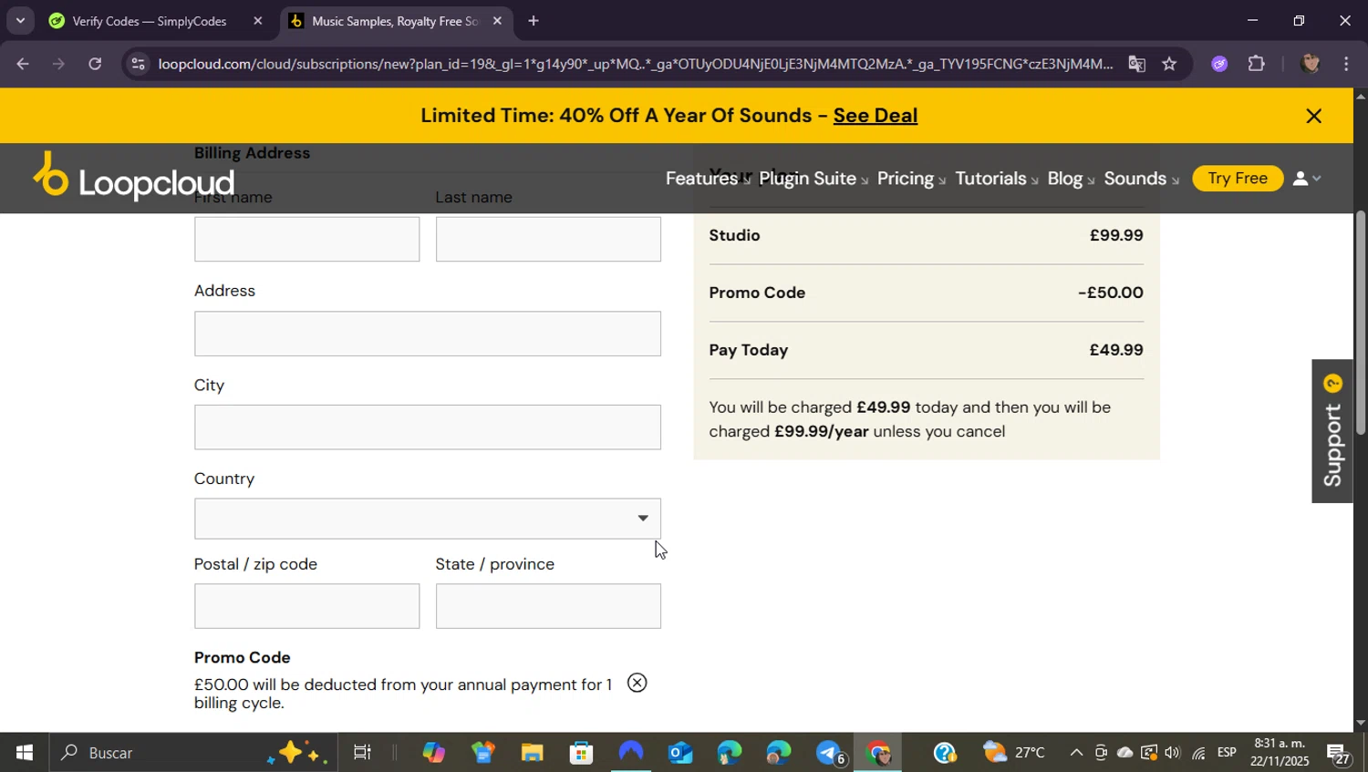Image resolution: width=1368 pixels, height=772 pixels.
Task: Open Google Chrome taskbar icon
Action: (877, 753)
